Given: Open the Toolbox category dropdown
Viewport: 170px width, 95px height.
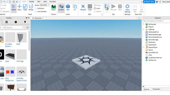Looking at the screenshot, I should coord(2,27).
